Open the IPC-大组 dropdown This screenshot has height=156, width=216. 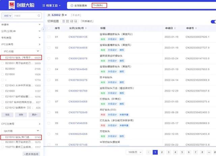pyautogui.click(x=21, y=51)
